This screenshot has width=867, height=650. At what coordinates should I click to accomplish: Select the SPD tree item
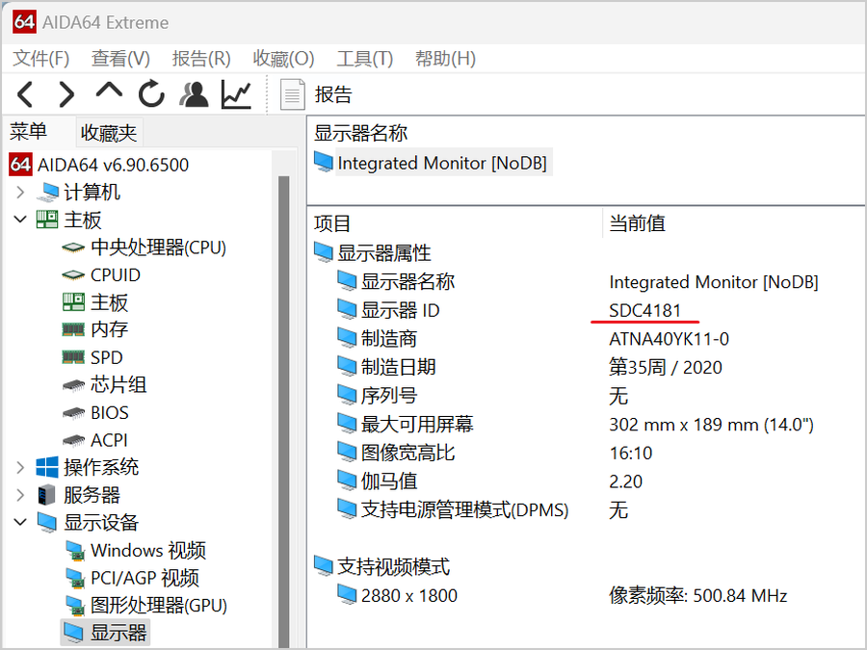(x=106, y=357)
